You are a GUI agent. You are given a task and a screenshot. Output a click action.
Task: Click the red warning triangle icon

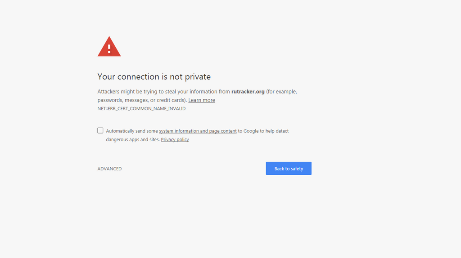click(109, 46)
